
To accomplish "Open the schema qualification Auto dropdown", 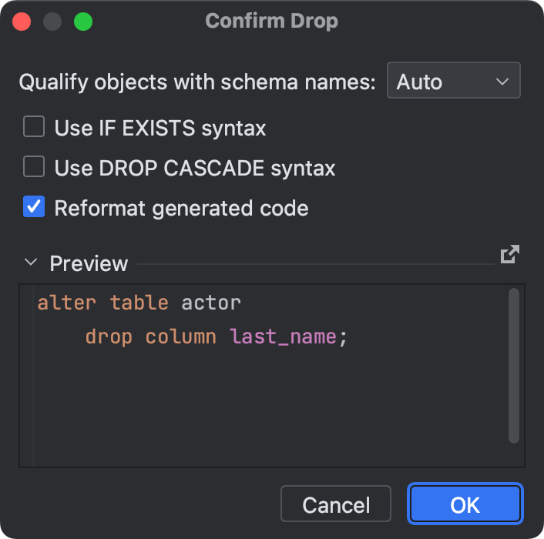I will [x=453, y=82].
